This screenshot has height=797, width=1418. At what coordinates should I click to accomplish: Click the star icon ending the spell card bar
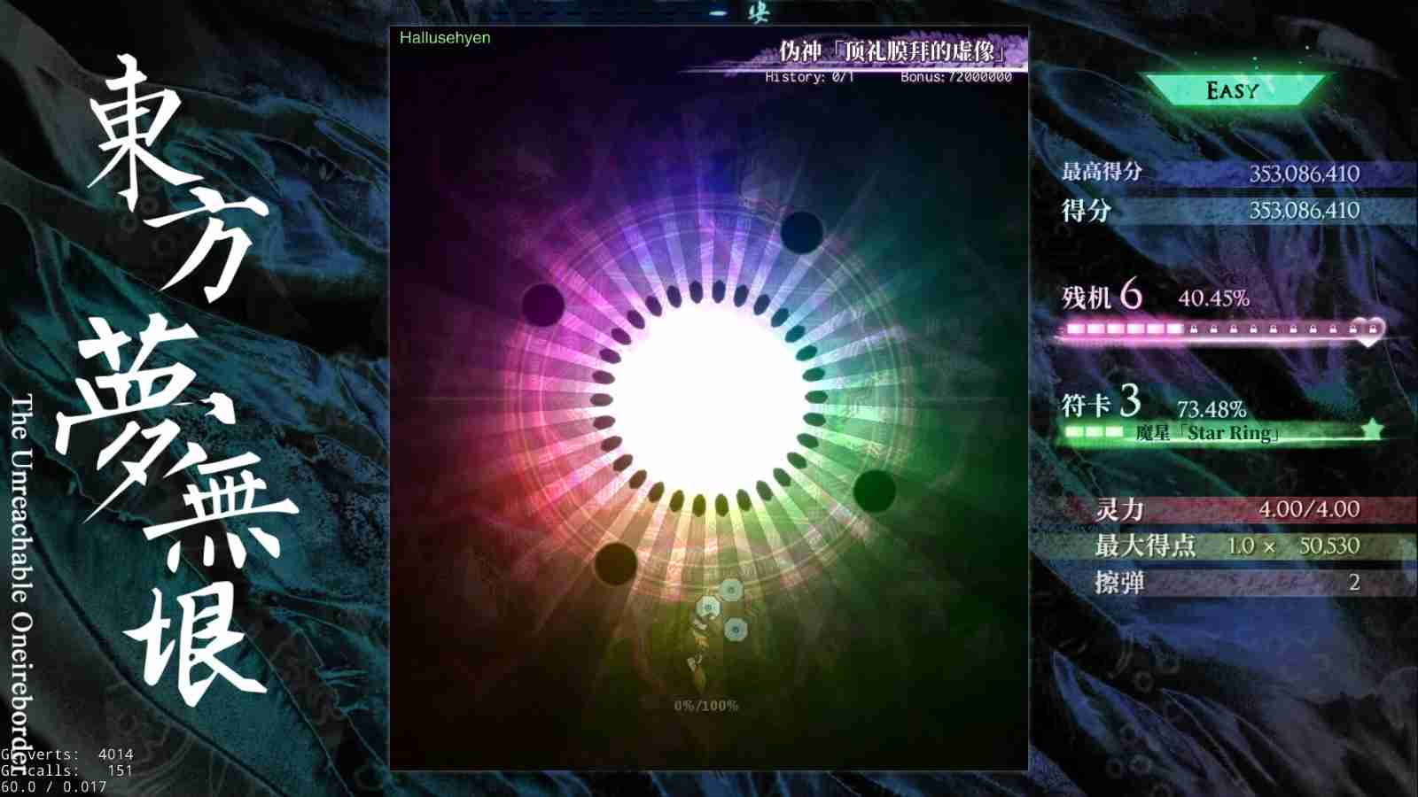[x=1374, y=428]
